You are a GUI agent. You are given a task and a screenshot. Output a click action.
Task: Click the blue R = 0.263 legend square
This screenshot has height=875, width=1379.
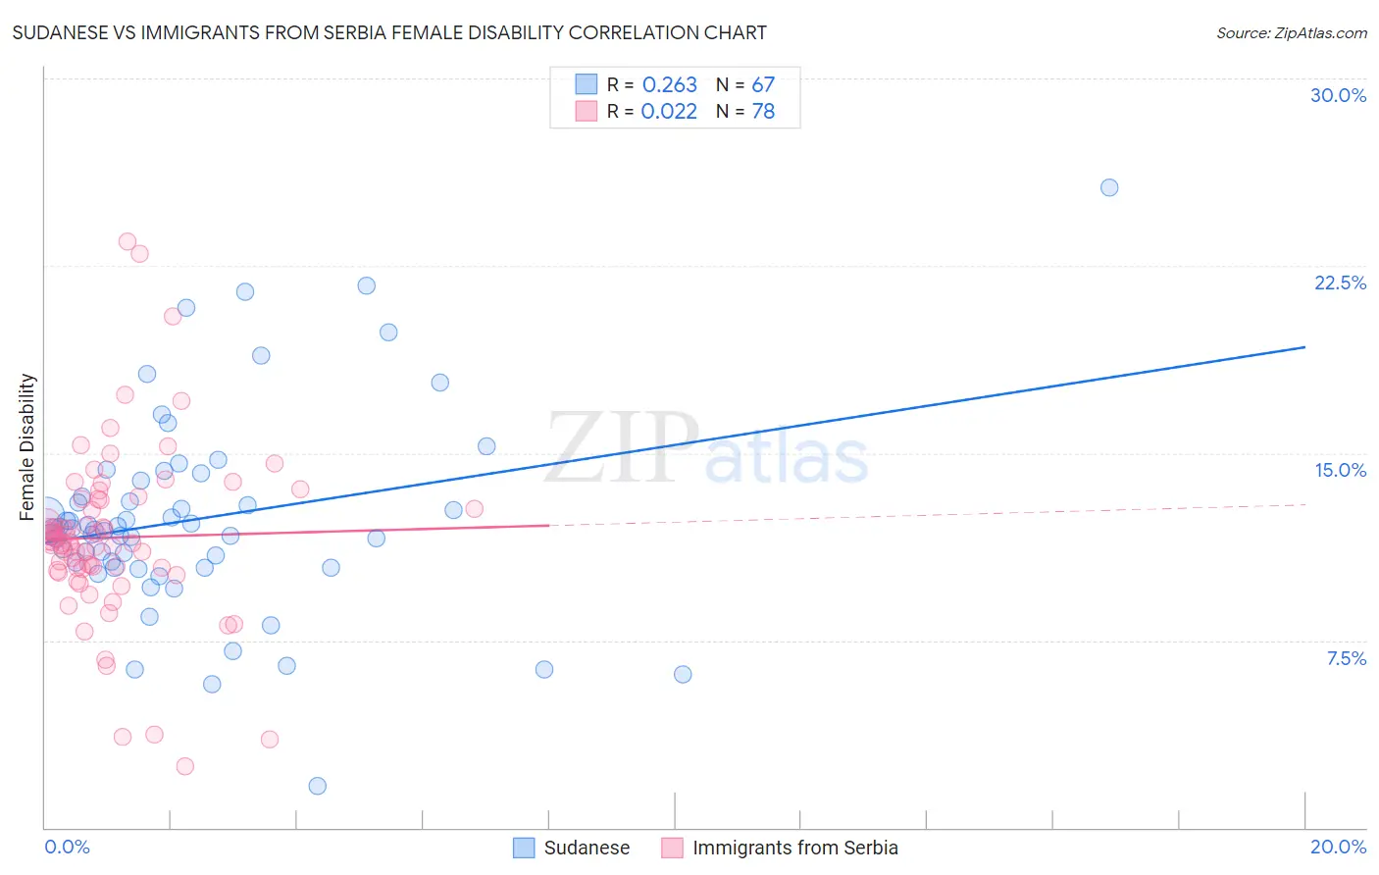tap(586, 84)
